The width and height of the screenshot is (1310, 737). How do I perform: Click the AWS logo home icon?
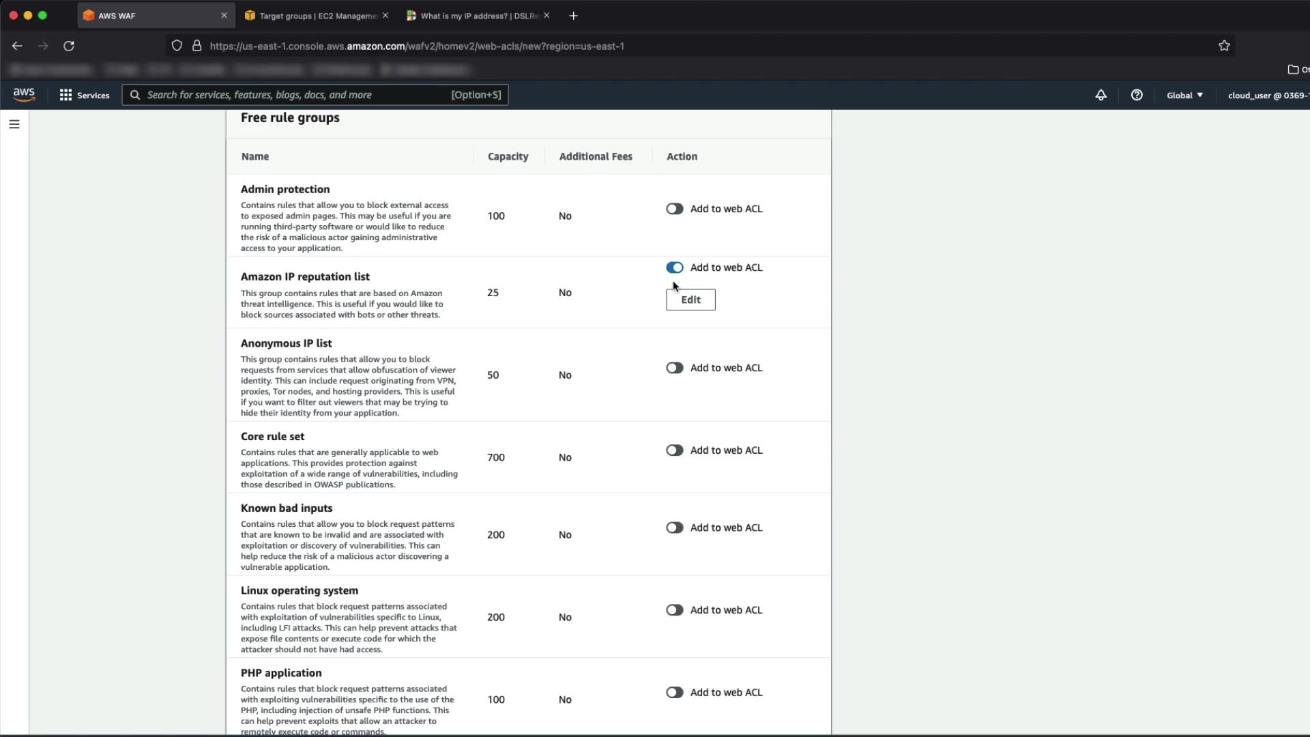[24, 95]
